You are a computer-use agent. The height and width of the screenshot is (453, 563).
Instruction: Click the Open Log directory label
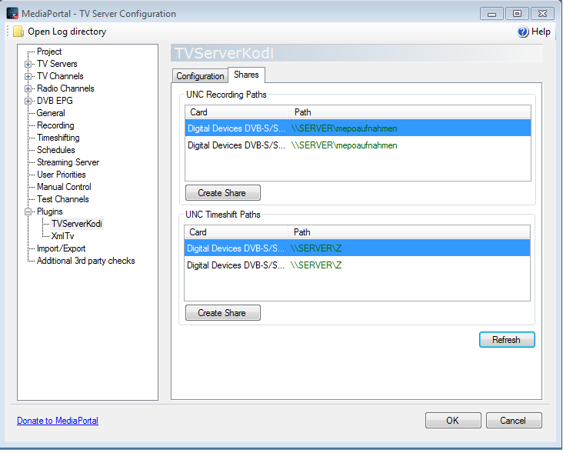pyautogui.click(x=67, y=32)
